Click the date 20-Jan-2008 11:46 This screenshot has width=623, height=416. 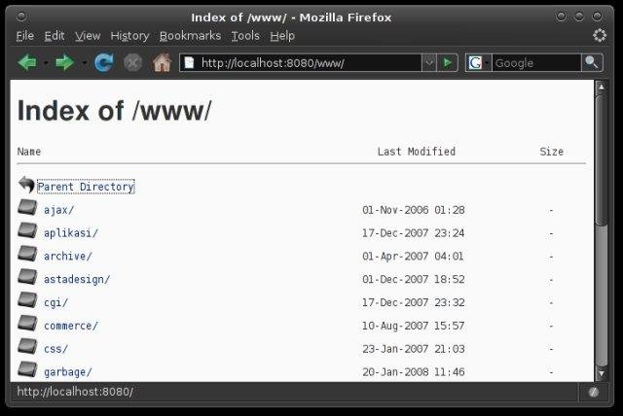[413, 372]
